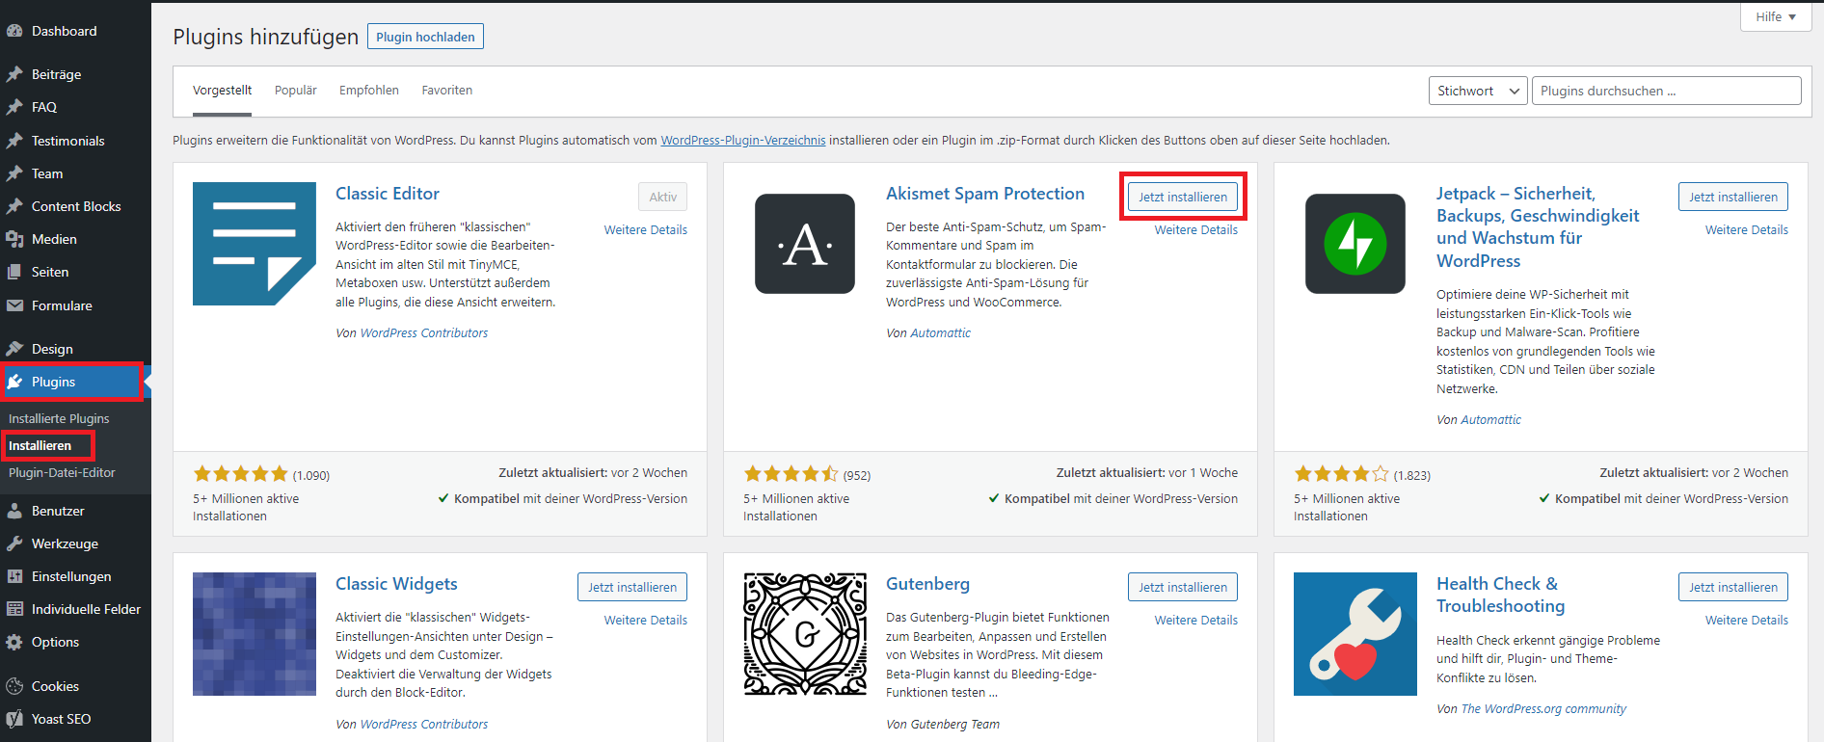Viewport: 1824px width, 742px height.
Task: Open the Gutenberg Team author link
Action: [955, 724]
